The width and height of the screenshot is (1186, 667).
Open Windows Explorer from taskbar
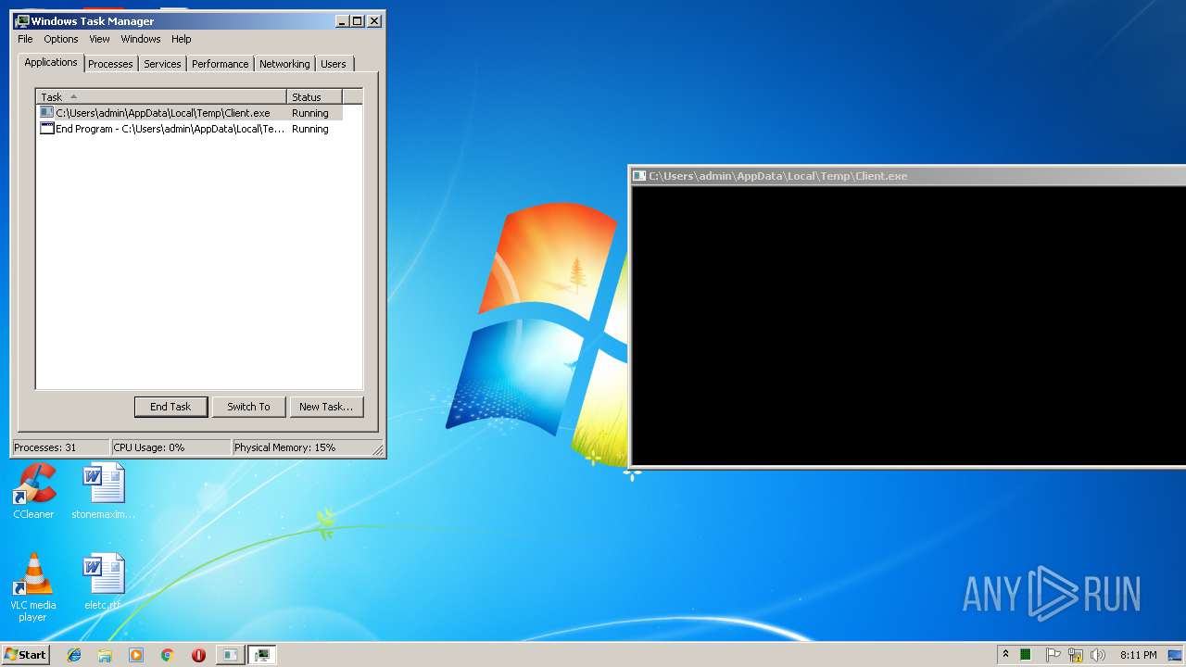[x=105, y=655]
